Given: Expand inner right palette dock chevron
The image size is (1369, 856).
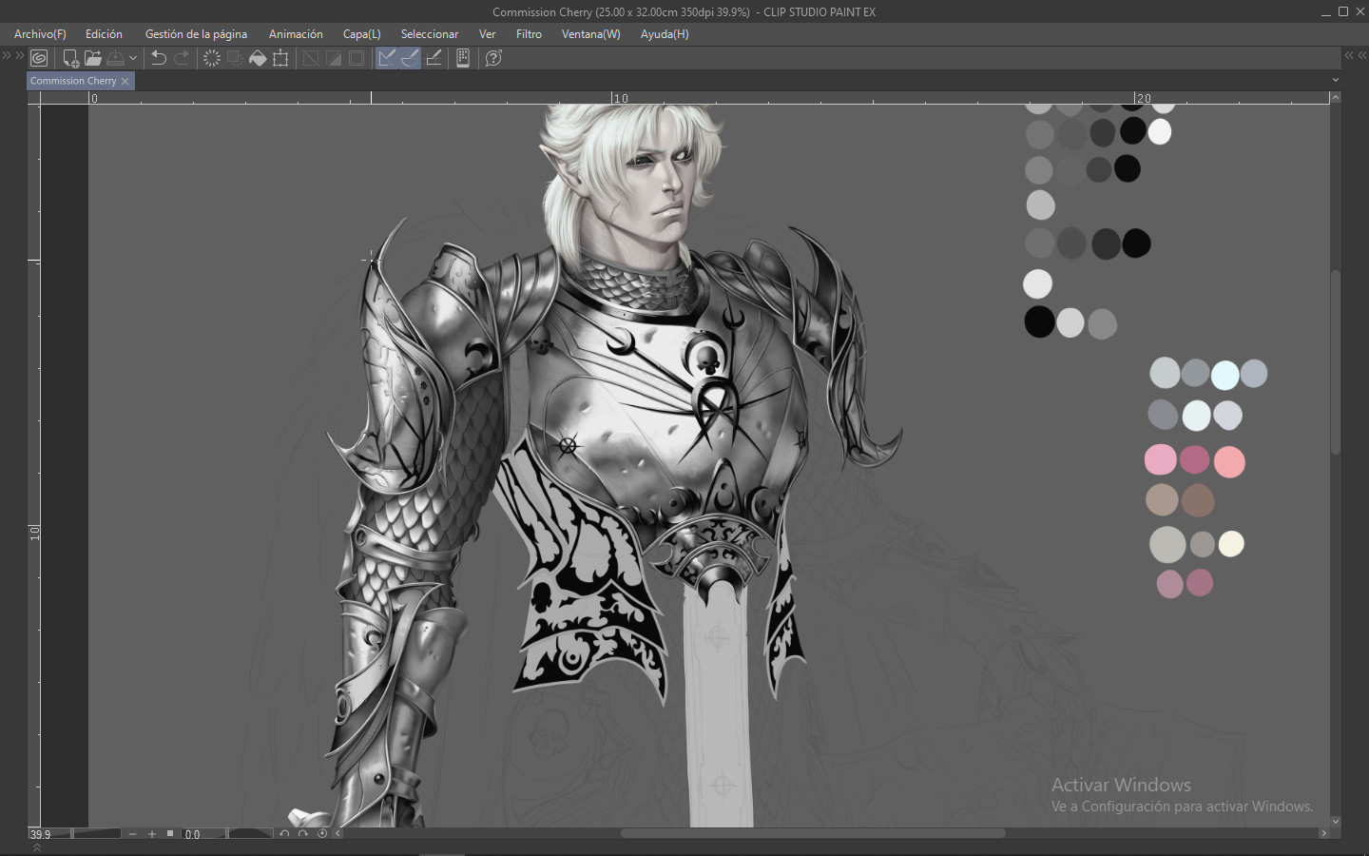Looking at the screenshot, I should (x=1349, y=56).
